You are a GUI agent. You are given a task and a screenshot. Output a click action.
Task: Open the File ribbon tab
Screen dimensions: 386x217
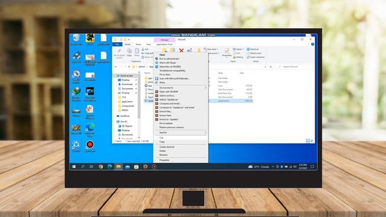click(118, 44)
